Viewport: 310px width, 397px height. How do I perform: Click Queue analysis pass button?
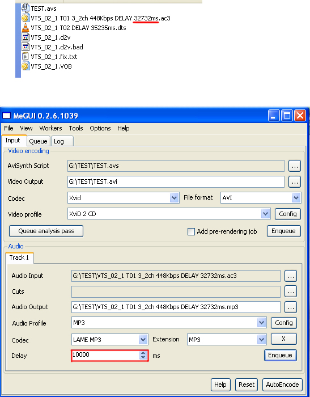click(x=46, y=231)
